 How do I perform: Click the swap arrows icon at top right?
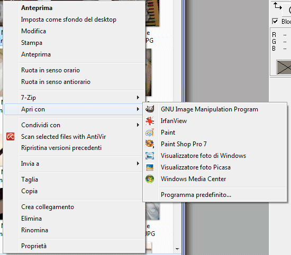pos(278,6)
